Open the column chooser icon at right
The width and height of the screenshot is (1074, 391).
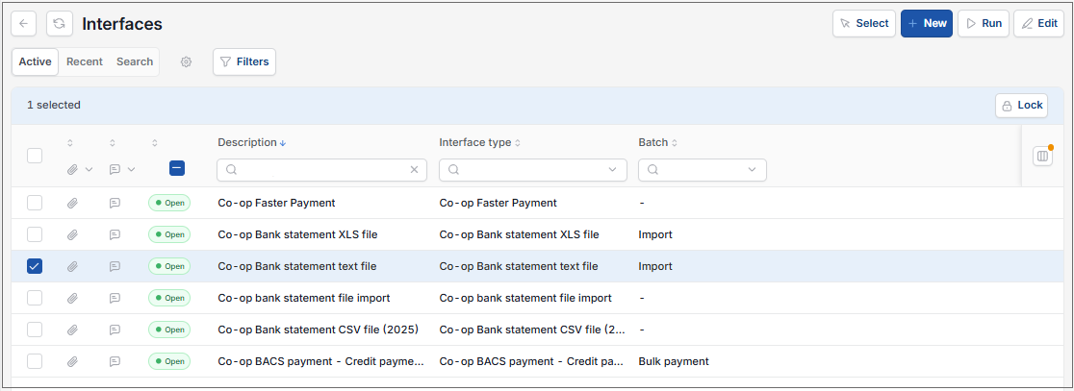point(1042,157)
